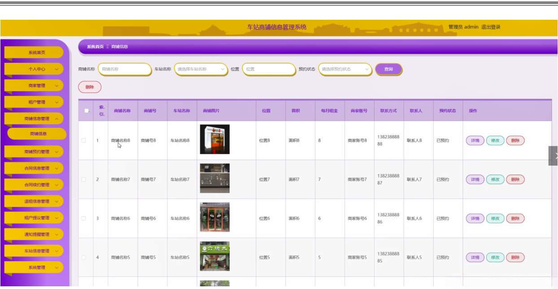The height and width of the screenshot is (289, 558).
Task: Open the 车站信息管理 sidebar menu
Action: point(34,251)
